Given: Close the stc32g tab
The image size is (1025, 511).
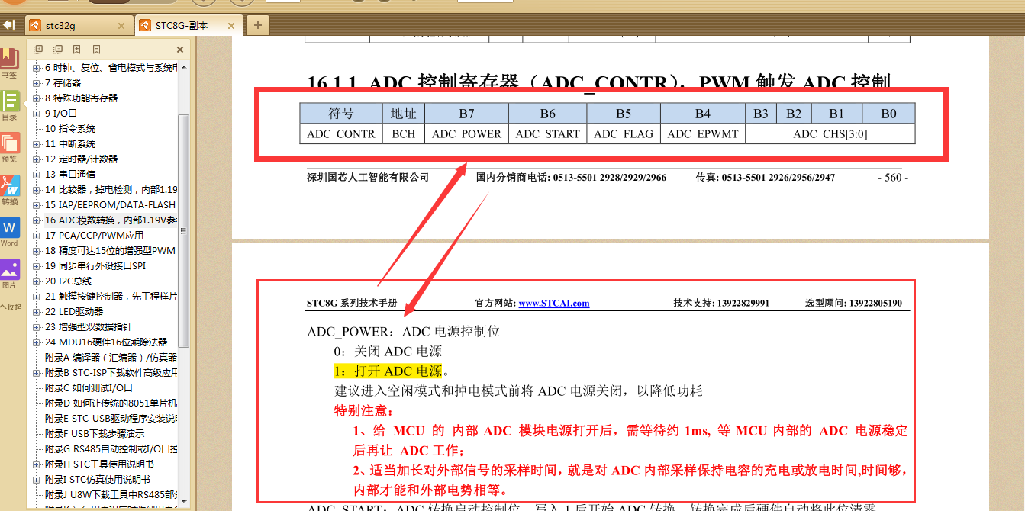Looking at the screenshot, I should (121, 25).
